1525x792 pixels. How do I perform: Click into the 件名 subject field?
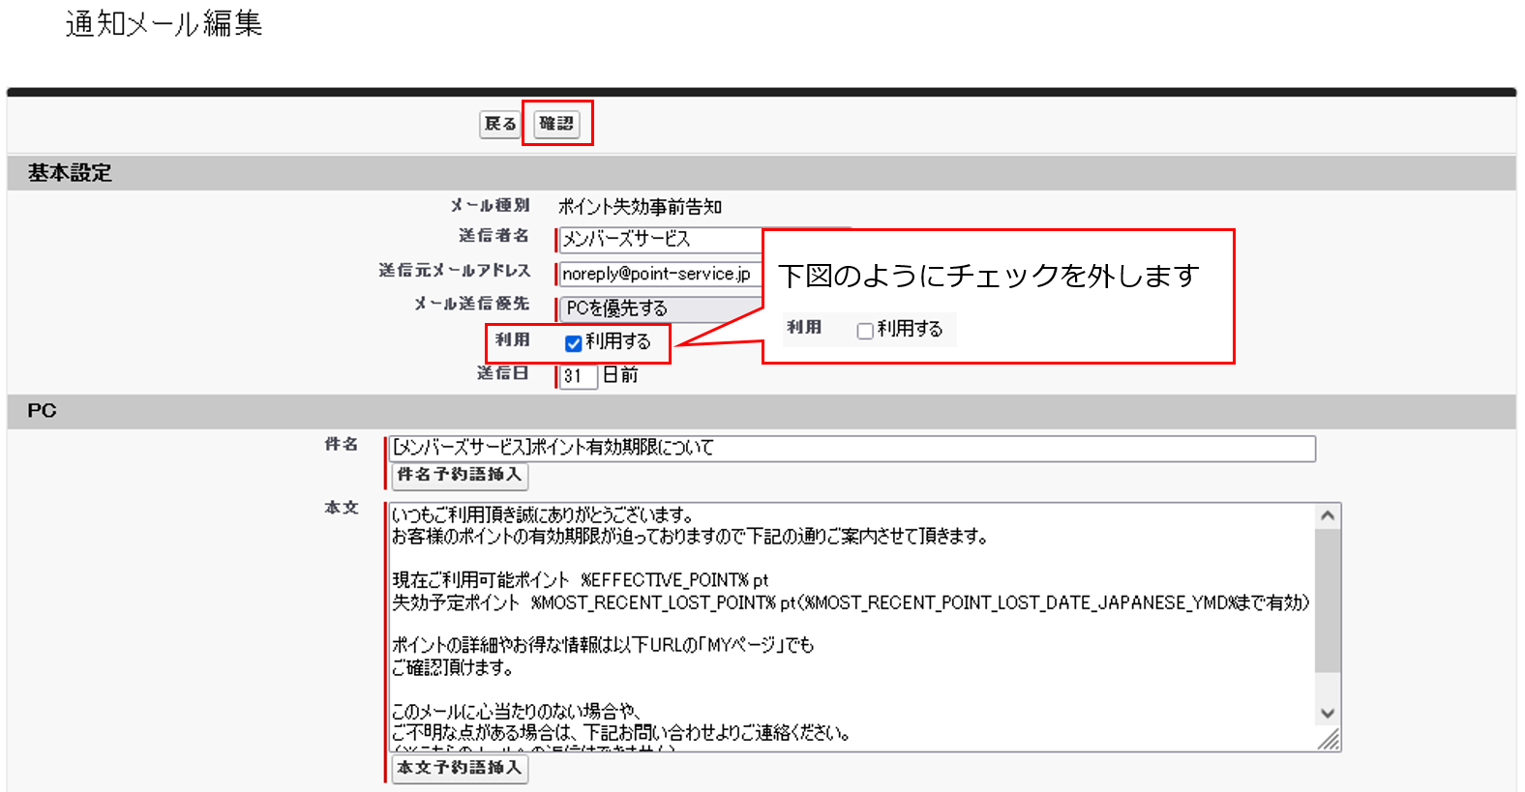852,448
